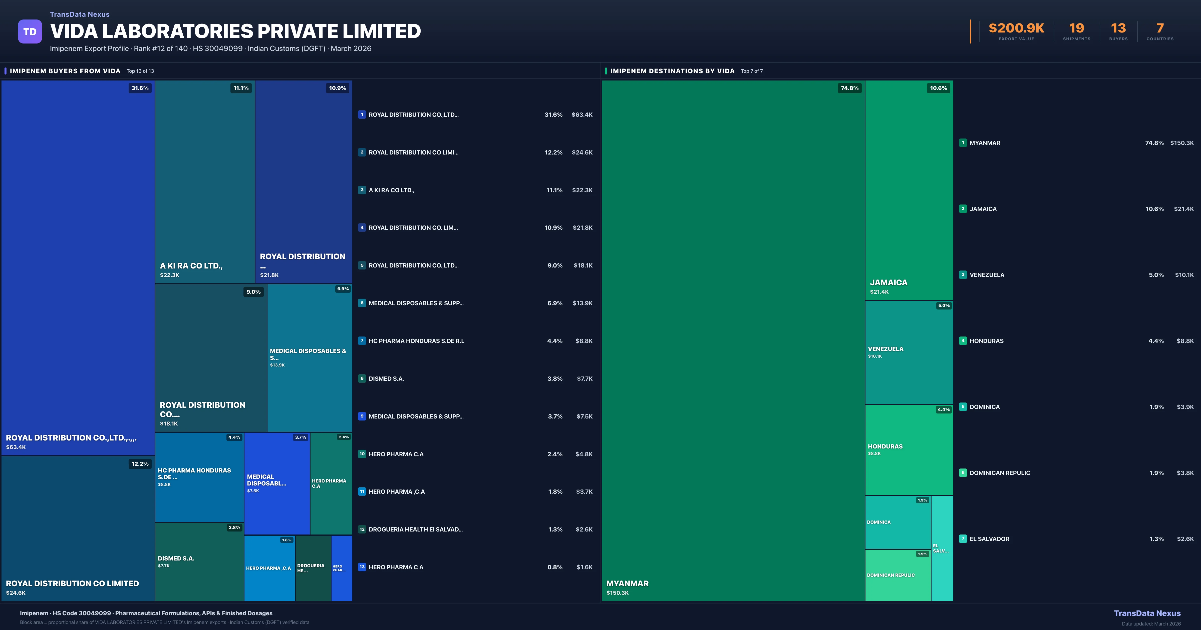The image size is (1201, 630).
Task: Click rank badge 1 beside Royal Distribution
Action: point(362,115)
